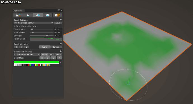Choose Fill paint mode
Screen dimensions: 193x104
[51, 55]
